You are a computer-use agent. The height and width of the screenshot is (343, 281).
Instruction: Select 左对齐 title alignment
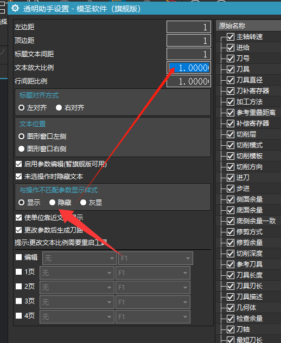coord(22,108)
